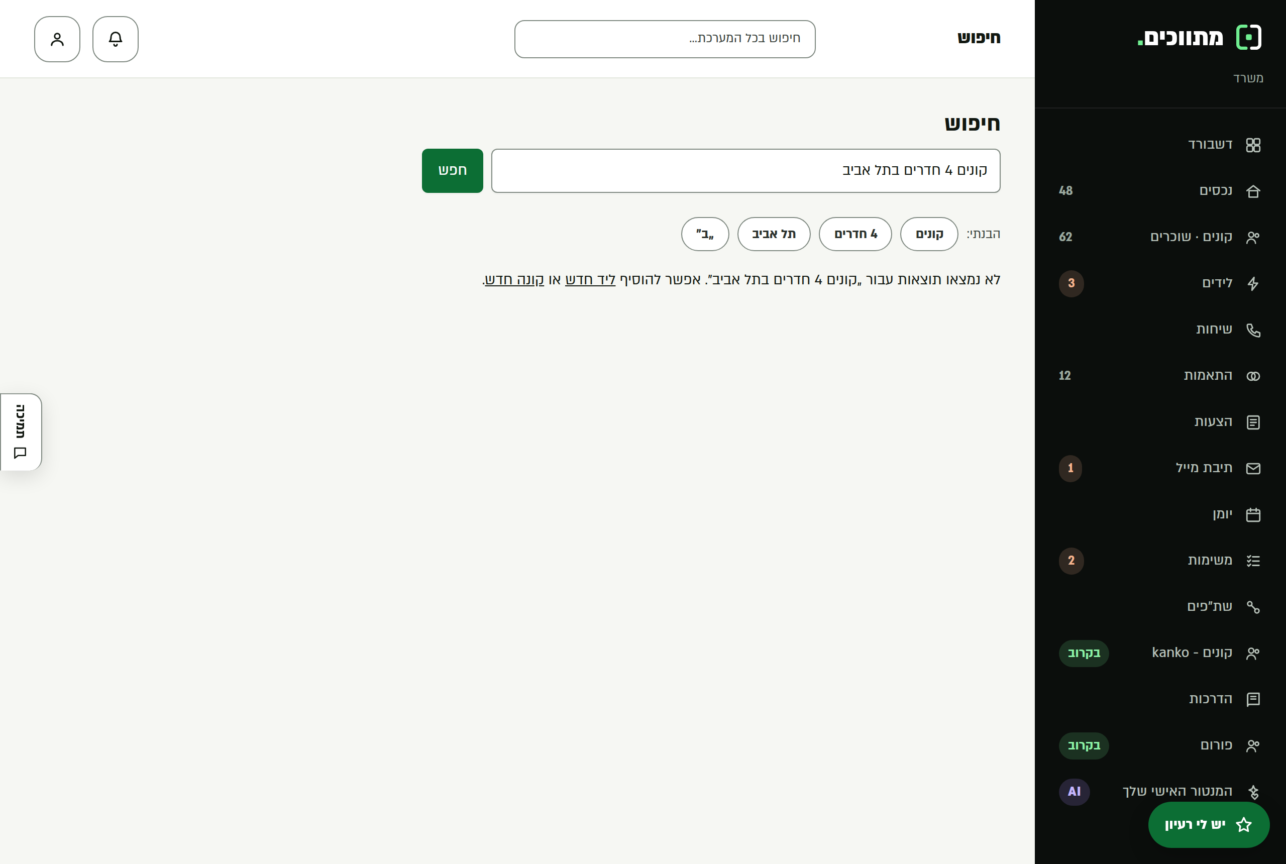
Task: Open the קונה חדש link
Action: click(x=514, y=279)
